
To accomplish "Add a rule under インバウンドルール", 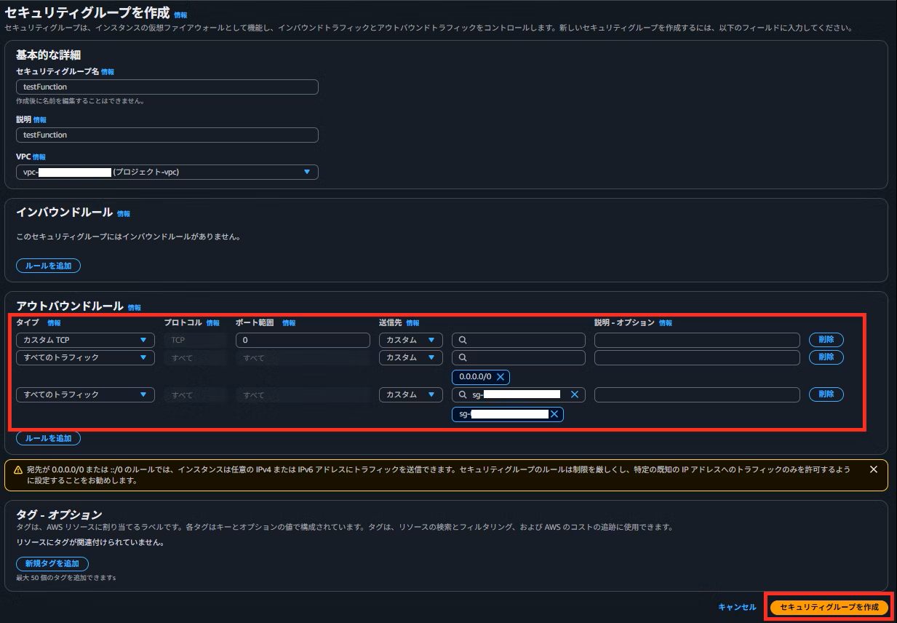I will point(48,266).
